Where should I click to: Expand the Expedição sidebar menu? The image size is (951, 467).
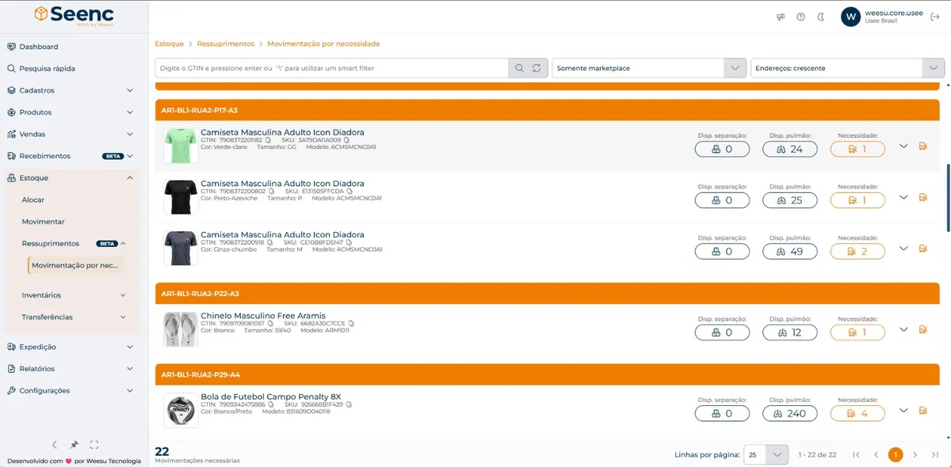pos(70,347)
